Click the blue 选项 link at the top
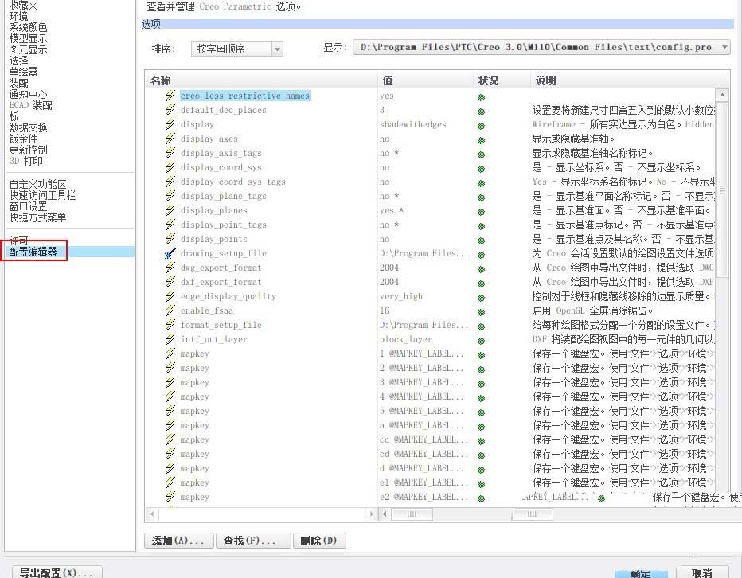 150,25
